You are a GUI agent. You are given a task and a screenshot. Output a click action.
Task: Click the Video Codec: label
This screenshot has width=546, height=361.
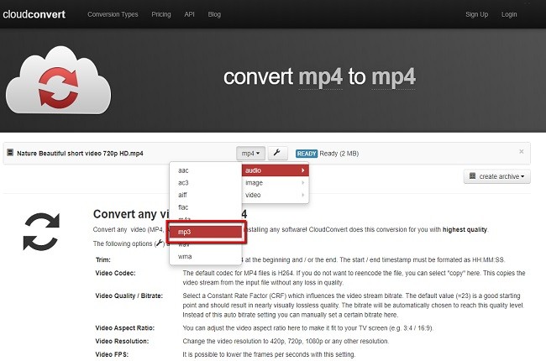115,273
